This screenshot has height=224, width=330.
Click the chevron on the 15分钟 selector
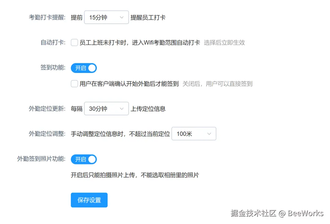click(x=122, y=17)
